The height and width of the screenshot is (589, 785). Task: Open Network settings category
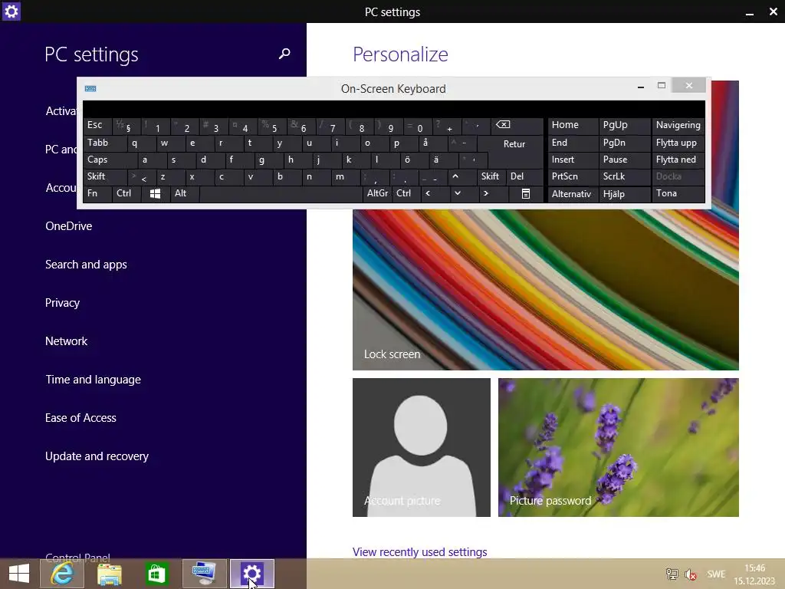coord(66,341)
